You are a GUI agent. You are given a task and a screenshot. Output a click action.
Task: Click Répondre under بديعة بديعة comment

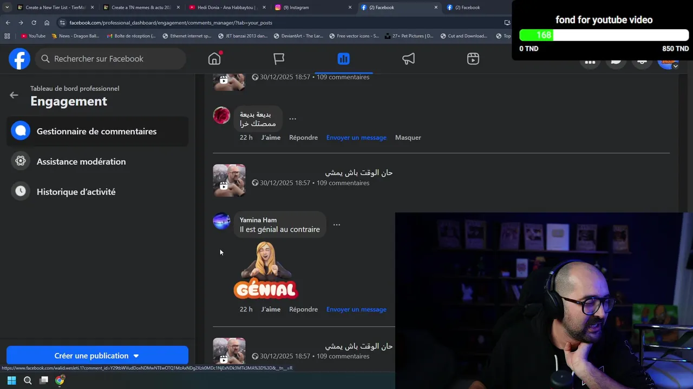click(x=303, y=137)
